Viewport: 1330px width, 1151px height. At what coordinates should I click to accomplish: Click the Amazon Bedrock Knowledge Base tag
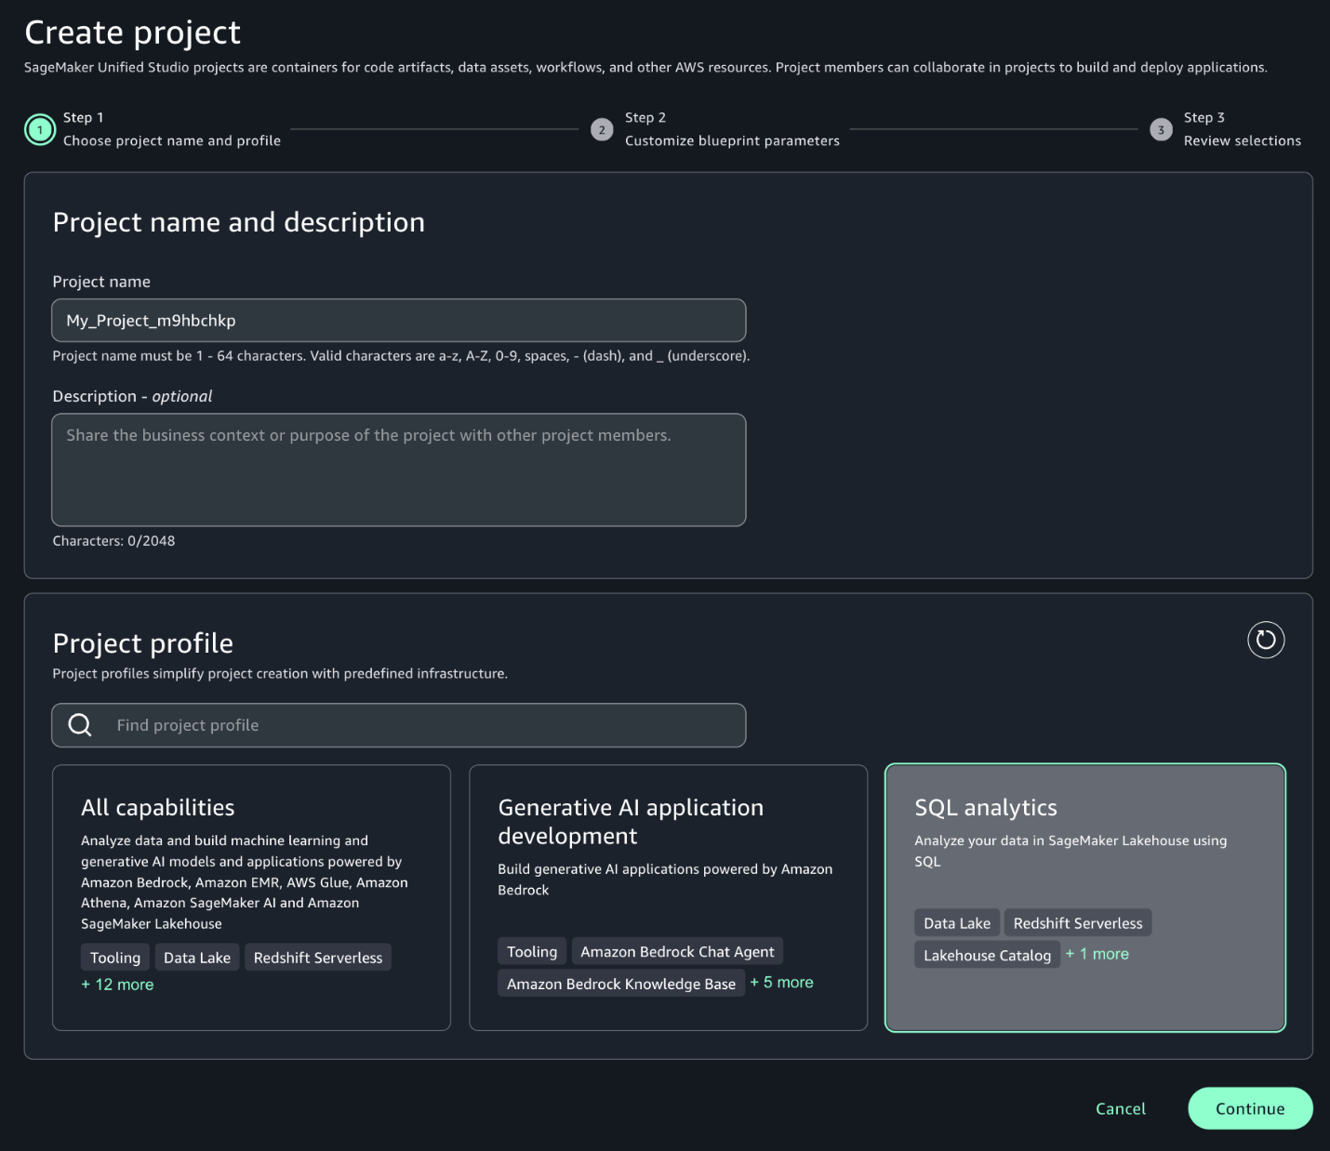pyautogui.click(x=620, y=984)
